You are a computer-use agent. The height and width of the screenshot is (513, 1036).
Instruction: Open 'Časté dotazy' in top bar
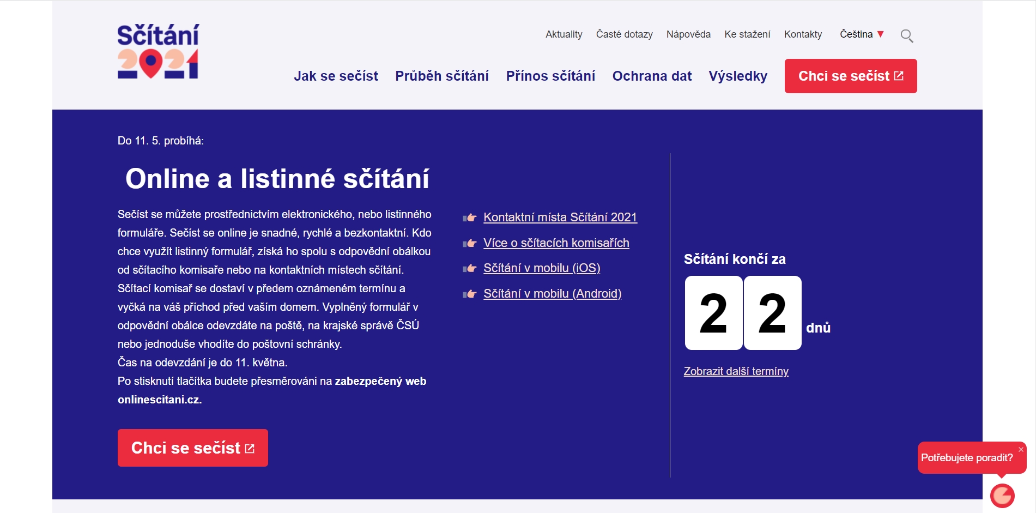pos(624,34)
